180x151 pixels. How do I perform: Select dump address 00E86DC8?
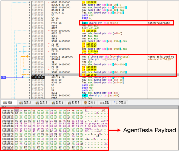(8, 147)
